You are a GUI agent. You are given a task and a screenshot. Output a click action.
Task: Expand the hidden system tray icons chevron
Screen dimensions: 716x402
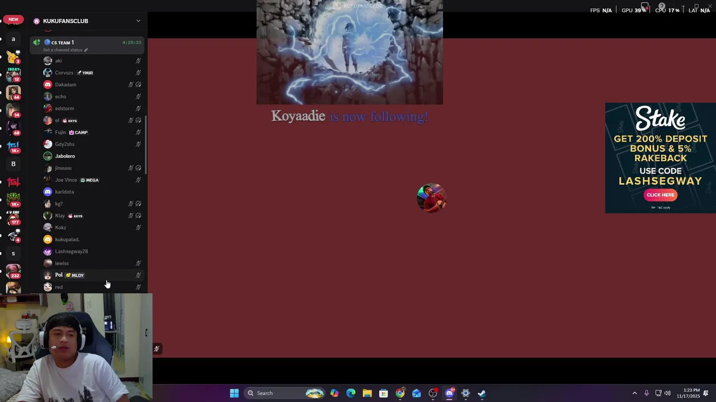pyautogui.click(x=634, y=393)
